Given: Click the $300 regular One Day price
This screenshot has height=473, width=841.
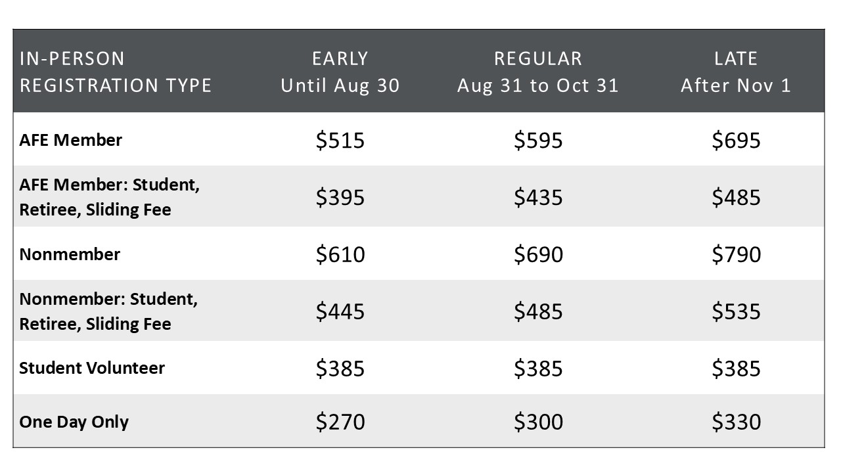Looking at the screenshot, I should [x=538, y=421].
